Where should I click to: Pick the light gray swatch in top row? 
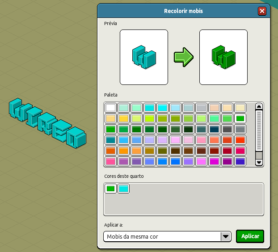pyautogui.click(x=201, y=108)
